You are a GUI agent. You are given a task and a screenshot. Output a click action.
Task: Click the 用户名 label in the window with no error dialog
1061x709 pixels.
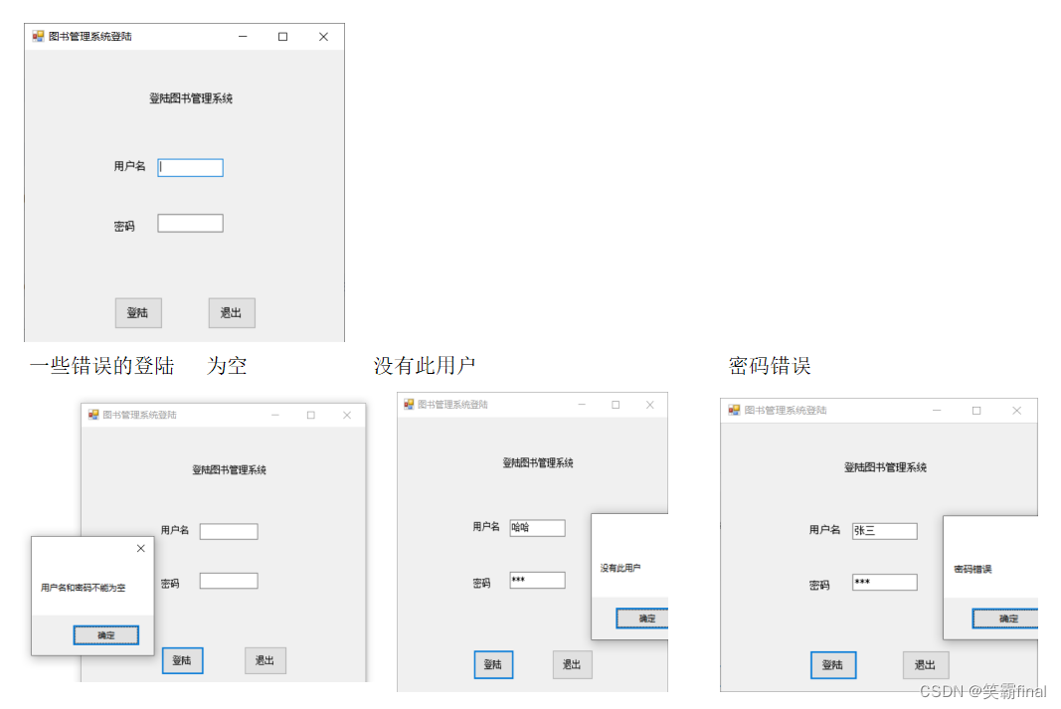point(129,166)
